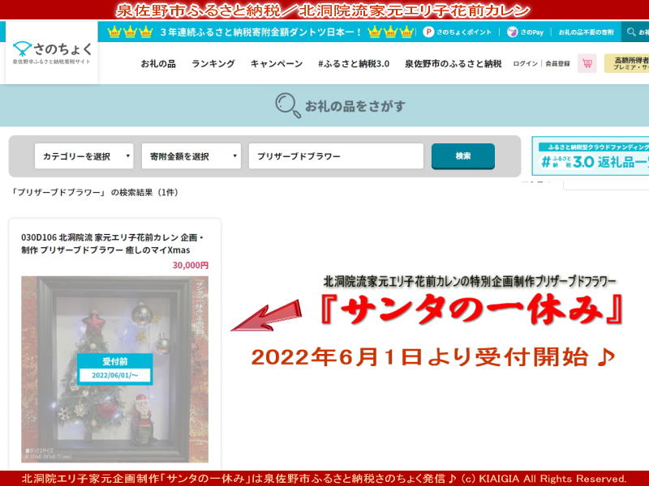Click the プリザーブドフラワー search input field

point(336,156)
